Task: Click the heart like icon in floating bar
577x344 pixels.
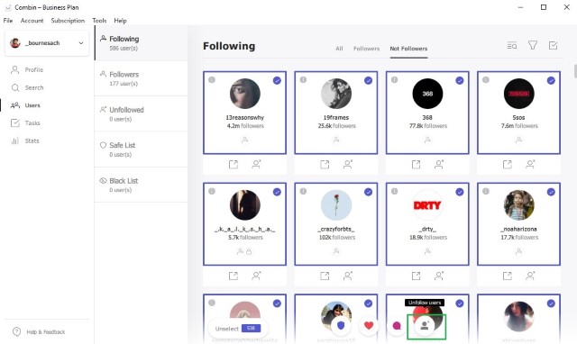Action: [369, 325]
